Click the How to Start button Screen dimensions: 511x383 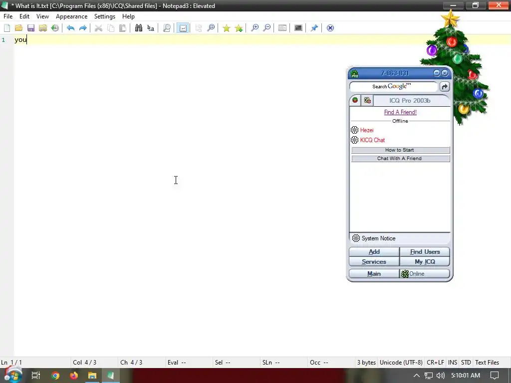point(401,150)
